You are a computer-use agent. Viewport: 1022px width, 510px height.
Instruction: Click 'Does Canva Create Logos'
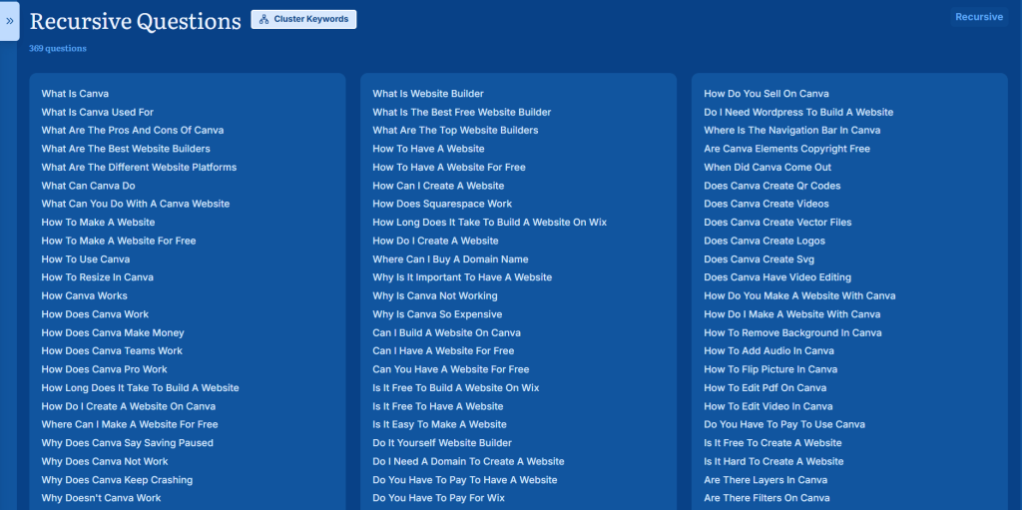(x=765, y=241)
